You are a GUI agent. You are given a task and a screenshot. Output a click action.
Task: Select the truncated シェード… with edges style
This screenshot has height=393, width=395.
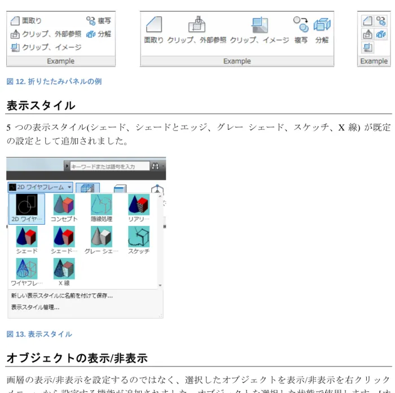(x=64, y=241)
